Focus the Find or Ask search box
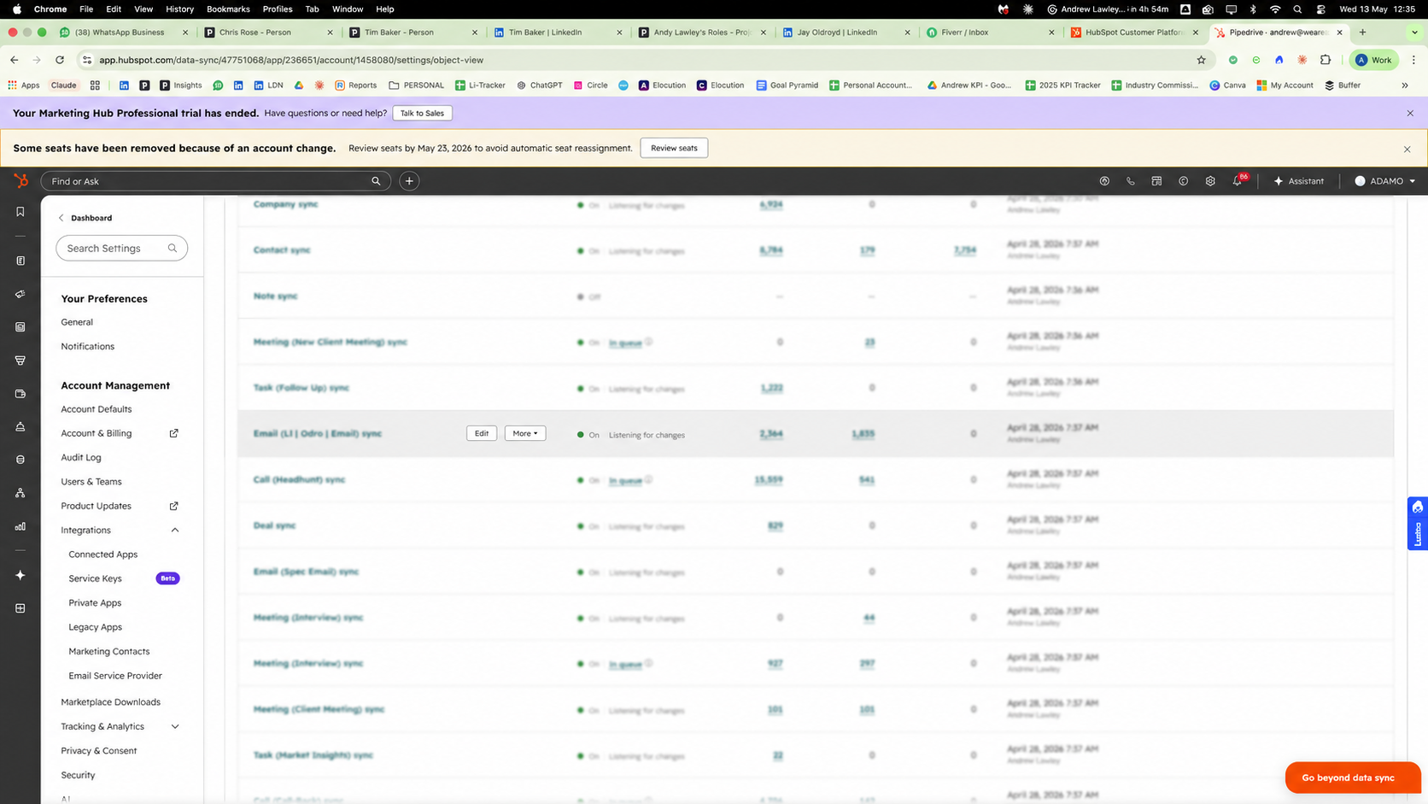The width and height of the screenshot is (1428, 804). pos(215,181)
